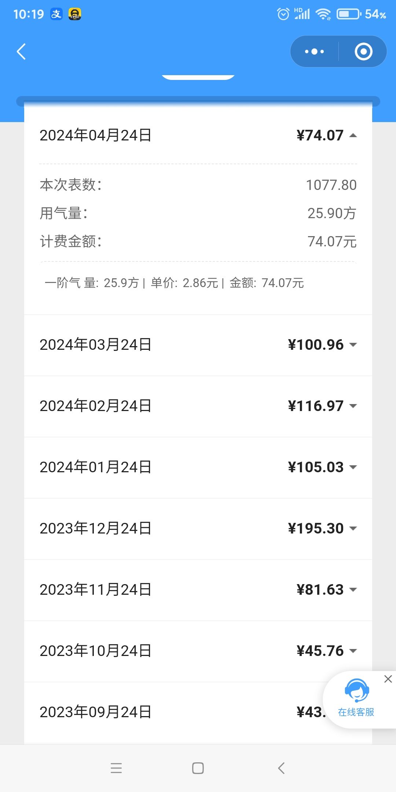Expand the ¥116.97 bill arrow
The height and width of the screenshot is (792, 396).
point(353,406)
